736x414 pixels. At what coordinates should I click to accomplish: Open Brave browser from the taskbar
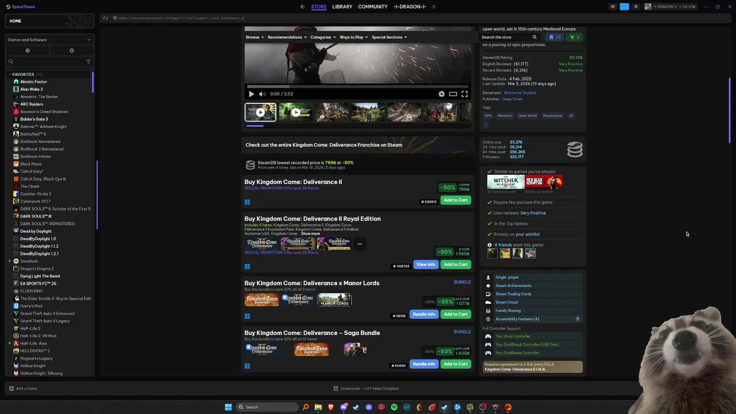(331, 407)
